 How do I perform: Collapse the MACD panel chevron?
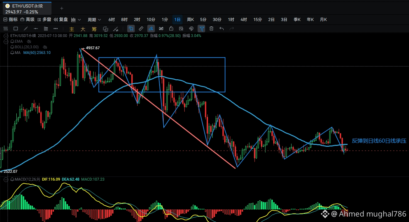click(5, 180)
